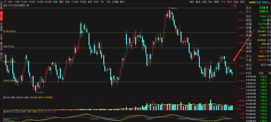Click the 涨停 price 807.5

[263, 51]
